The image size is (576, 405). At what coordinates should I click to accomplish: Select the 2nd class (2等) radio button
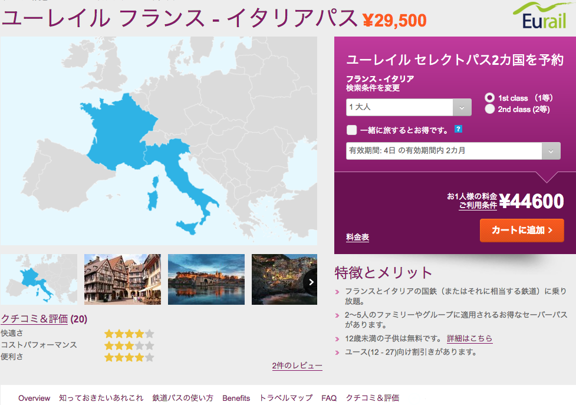point(489,109)
